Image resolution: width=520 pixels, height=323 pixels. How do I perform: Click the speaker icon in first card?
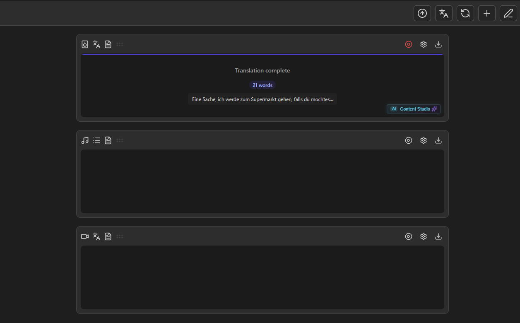click(x=85, y=44)
